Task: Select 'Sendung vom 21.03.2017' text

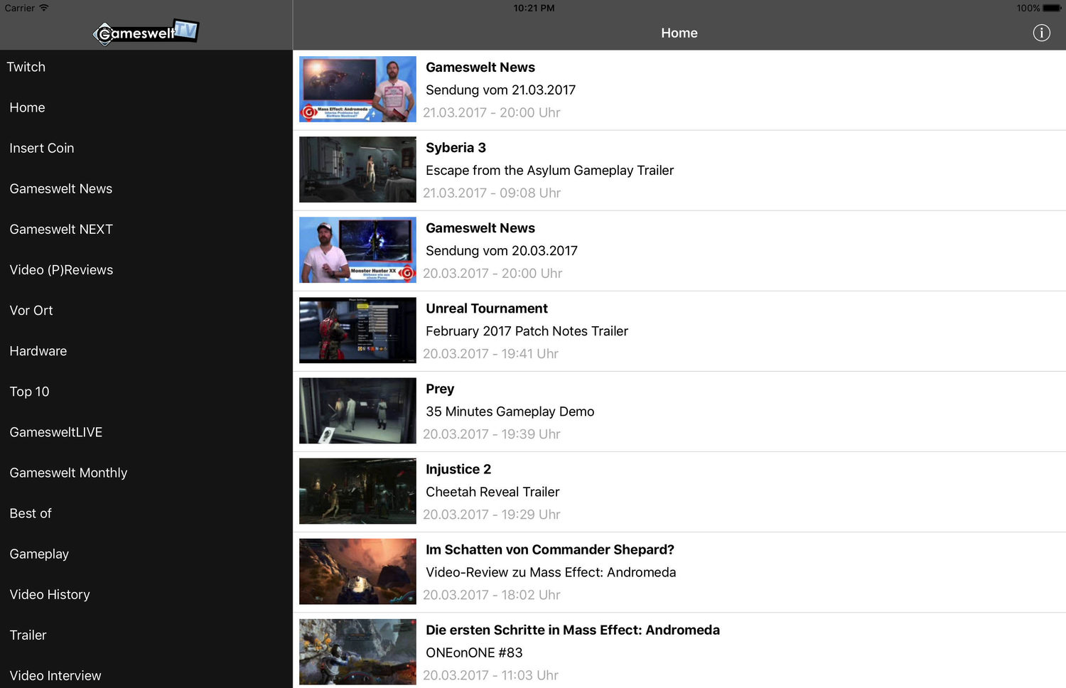Action: pos(500,90)
